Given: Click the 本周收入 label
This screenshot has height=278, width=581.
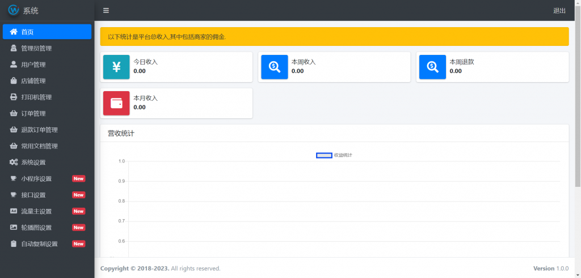Looking at the screenshot, I should click(x=304, y=62).
